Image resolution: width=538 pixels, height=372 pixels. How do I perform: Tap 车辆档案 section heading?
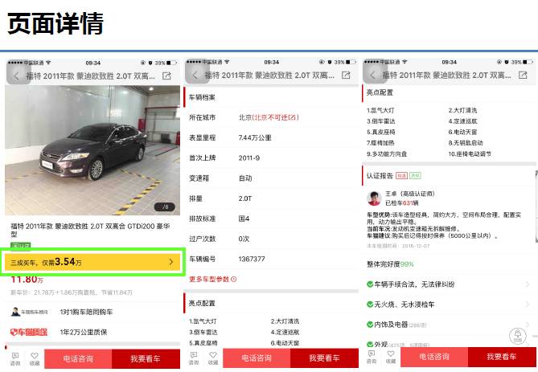(202, 97)
